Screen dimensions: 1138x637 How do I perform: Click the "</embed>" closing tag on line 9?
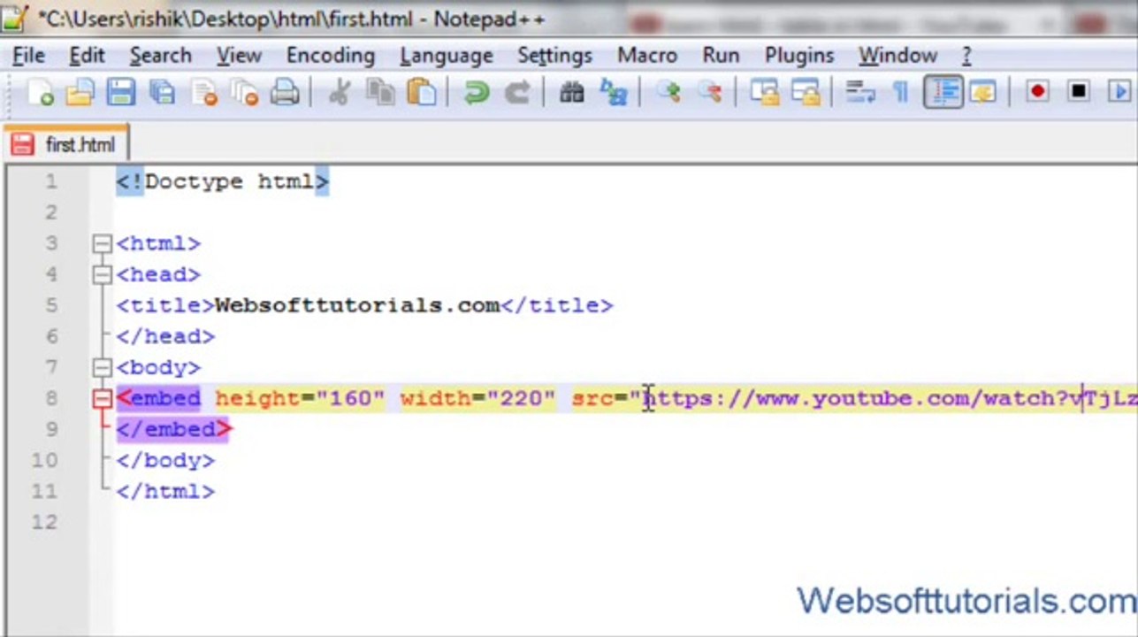coord(173,430)
